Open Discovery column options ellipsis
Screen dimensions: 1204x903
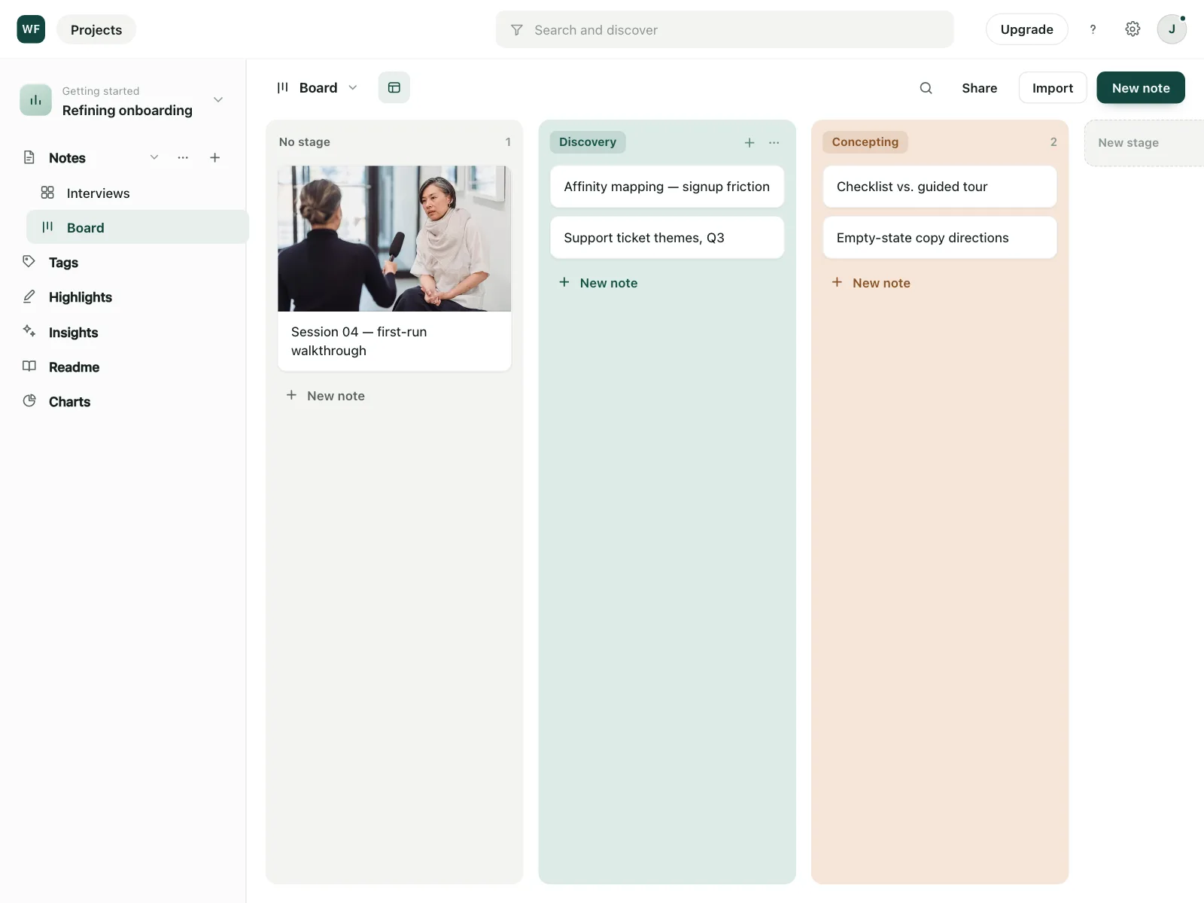click(774, 142)
